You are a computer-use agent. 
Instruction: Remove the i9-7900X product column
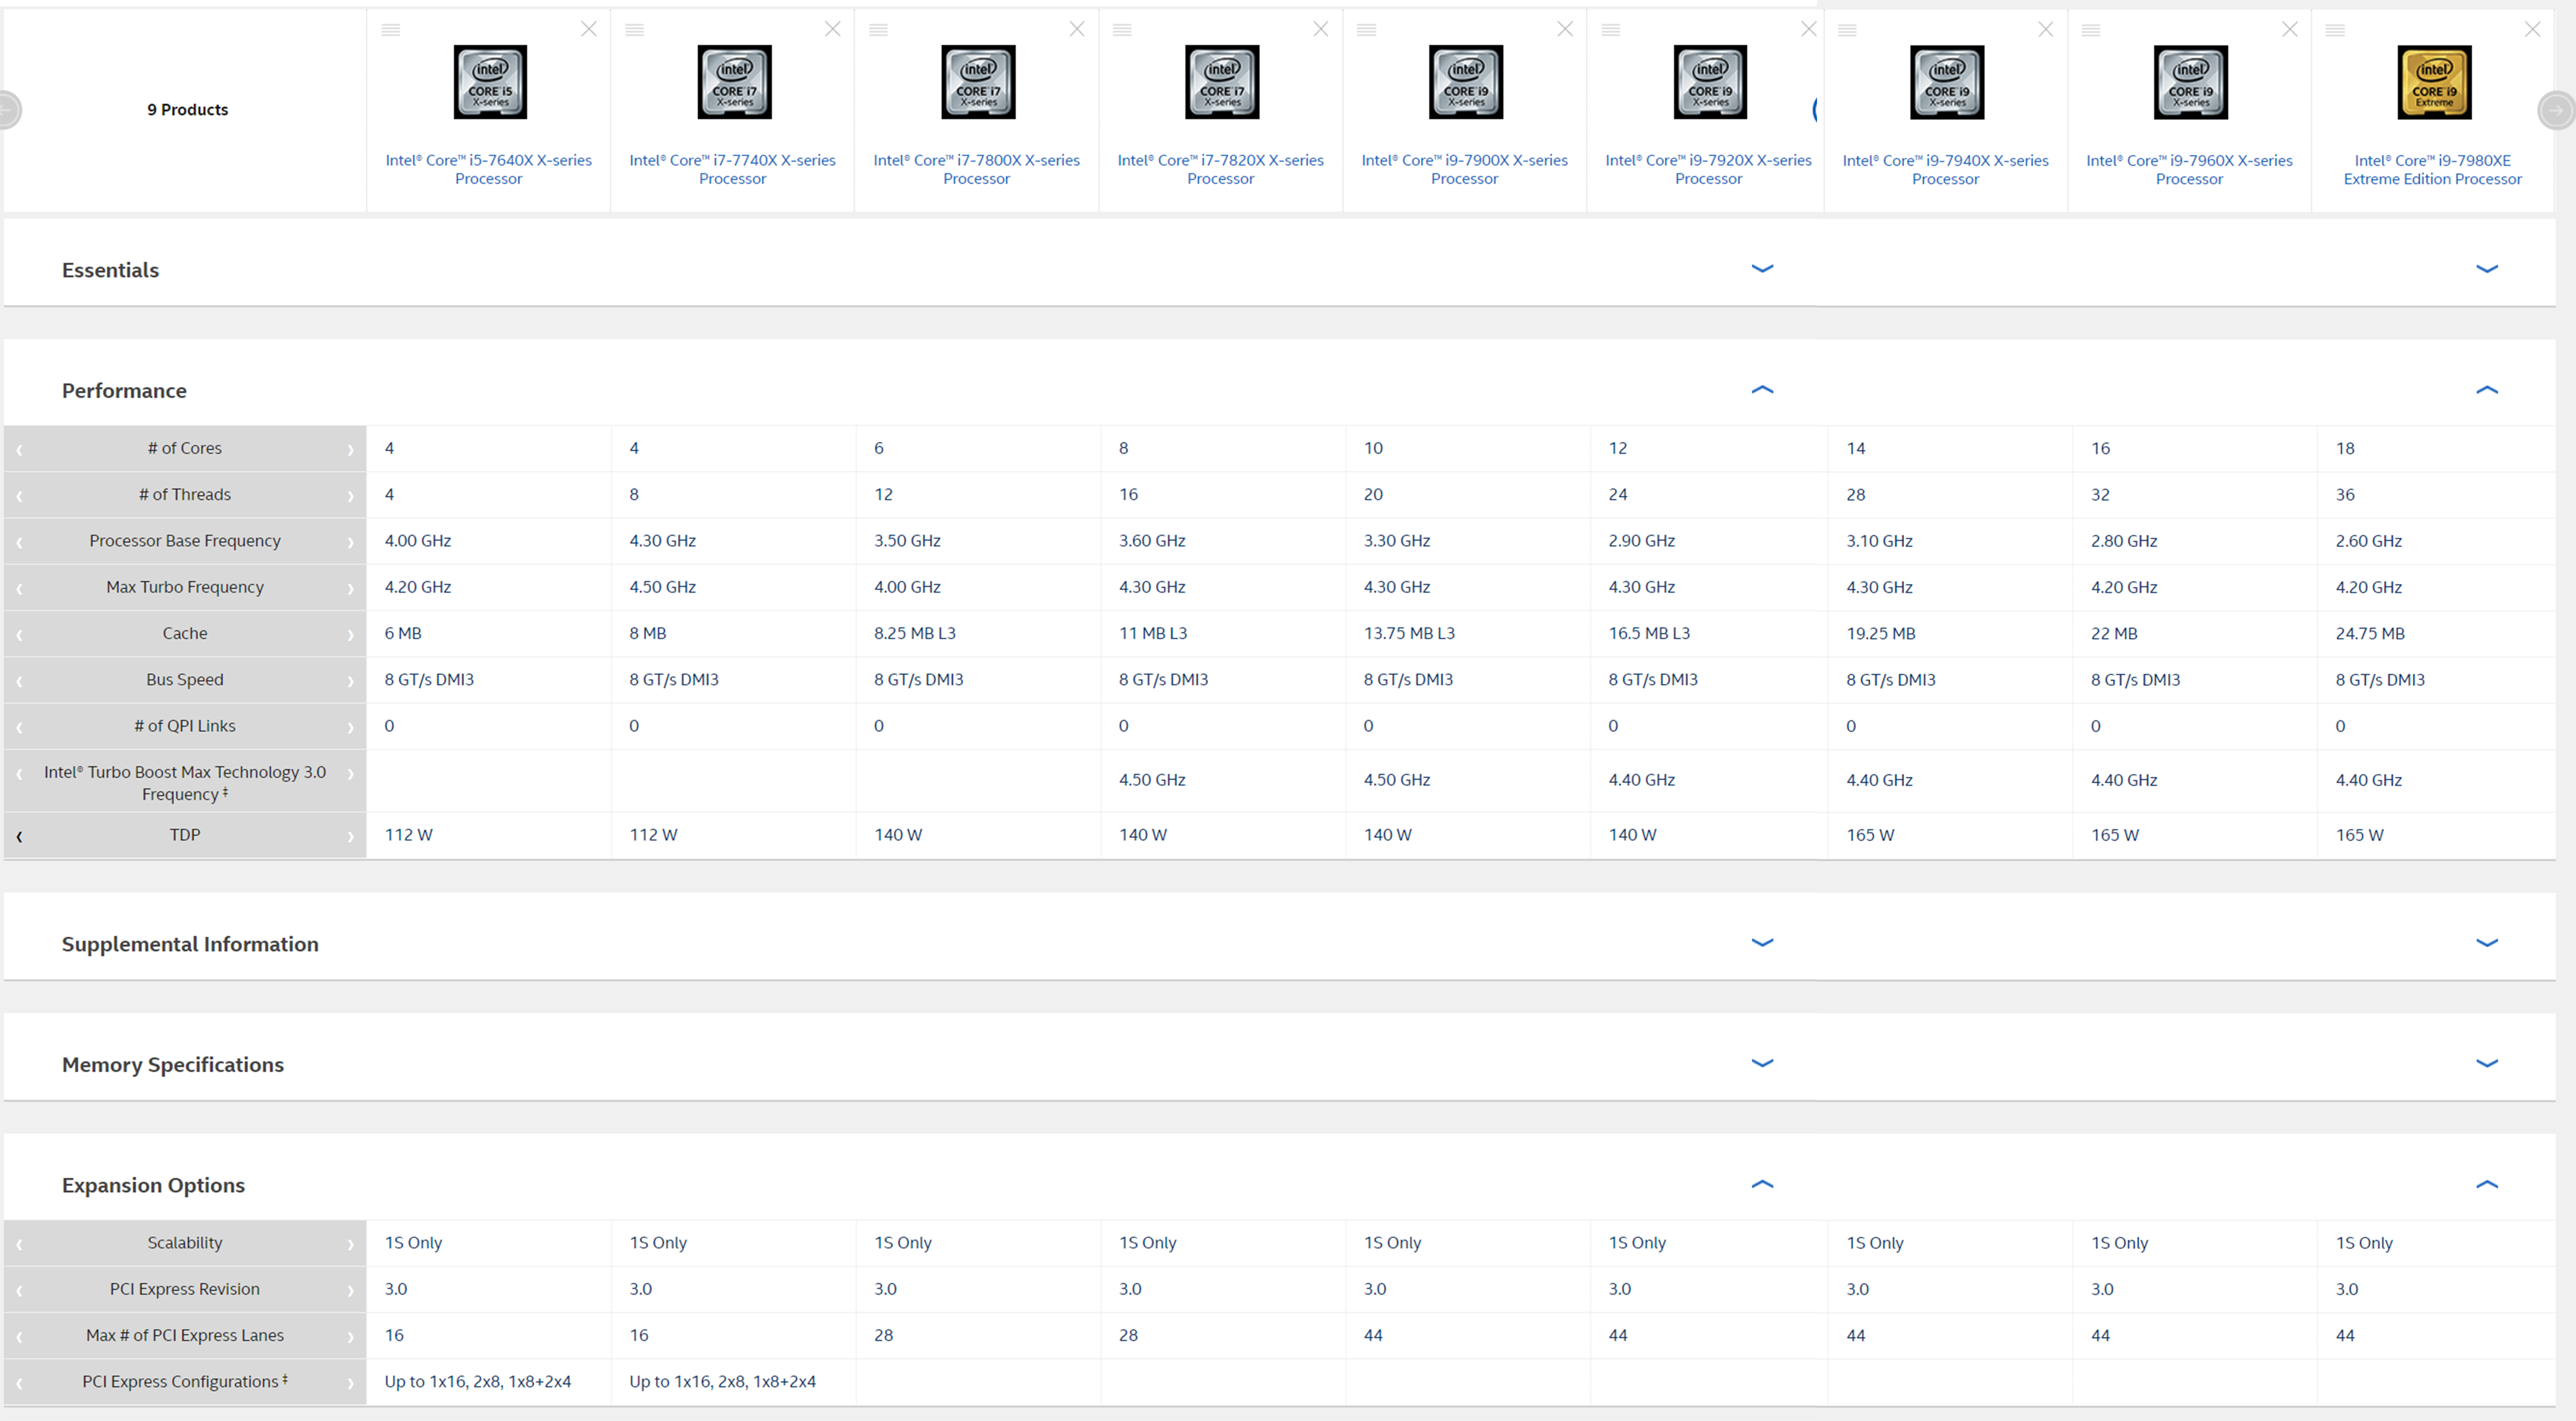pos(1565,29)
